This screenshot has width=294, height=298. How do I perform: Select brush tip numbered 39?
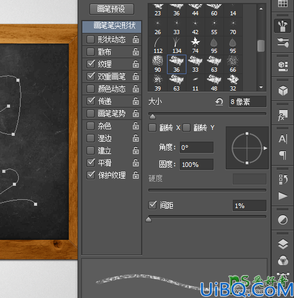click(x=158, y=83)
